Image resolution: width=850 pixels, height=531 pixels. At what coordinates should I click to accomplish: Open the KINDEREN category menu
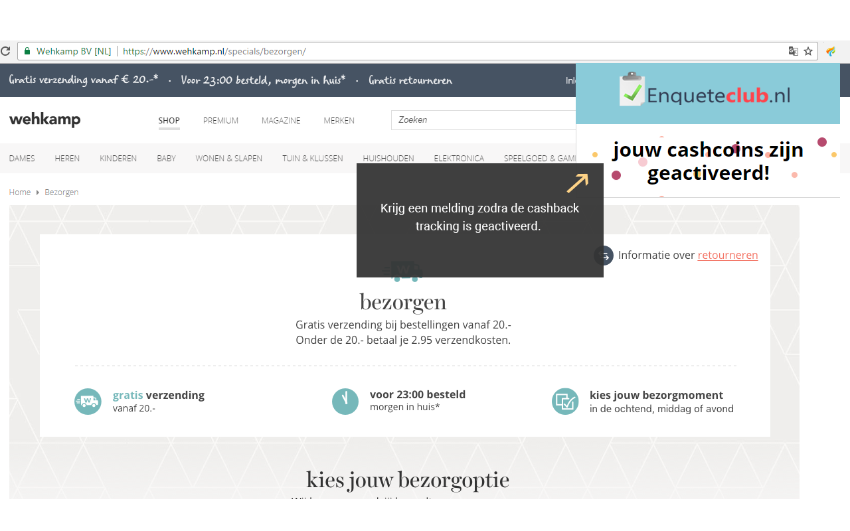coord(118,159)
